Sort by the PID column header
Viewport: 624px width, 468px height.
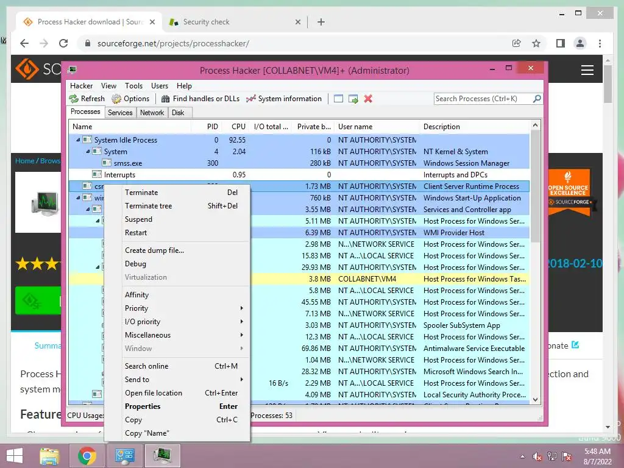click(207, 127)
